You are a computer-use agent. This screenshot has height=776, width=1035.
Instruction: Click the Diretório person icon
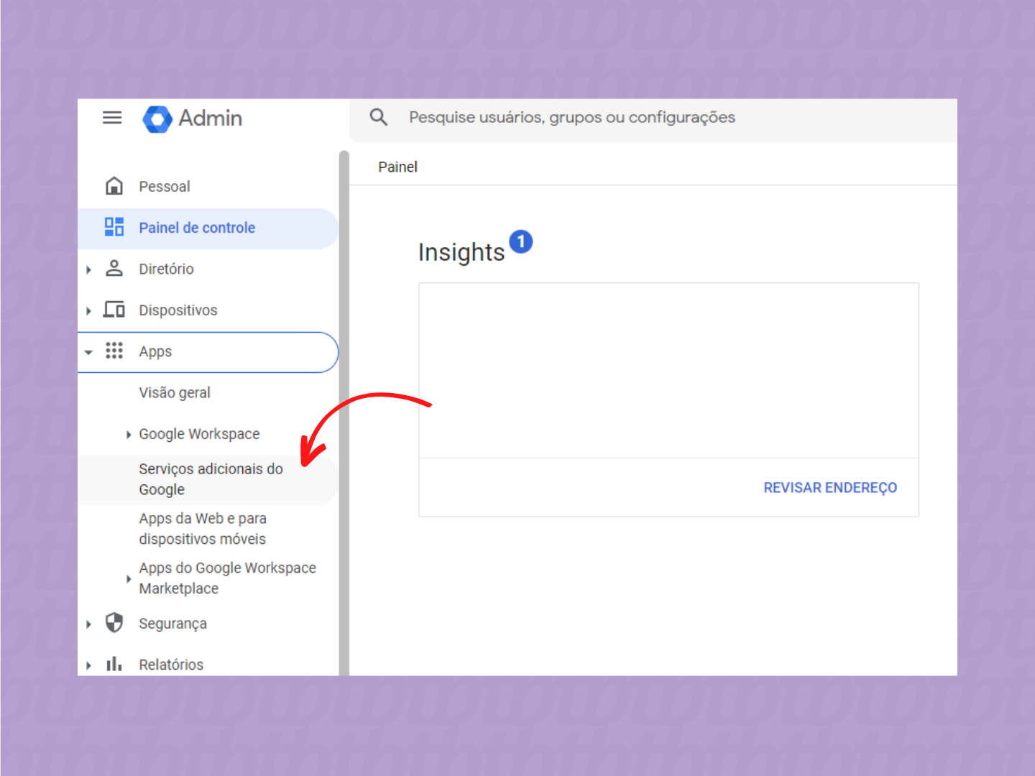pos(114,269)
